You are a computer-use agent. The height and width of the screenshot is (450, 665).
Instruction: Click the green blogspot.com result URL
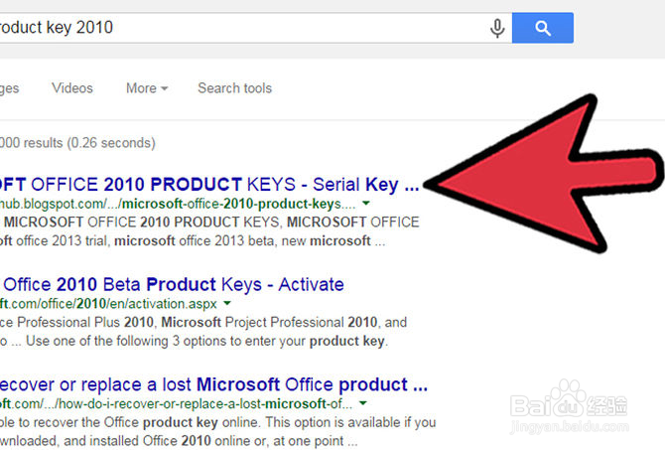179,204
